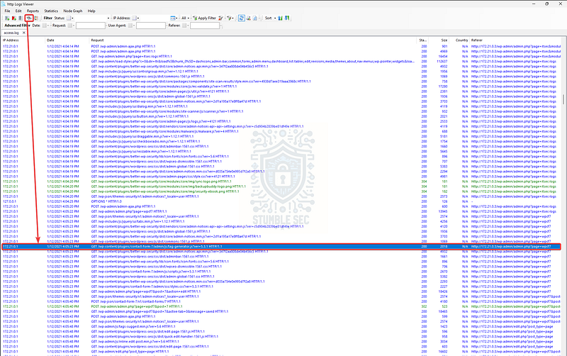Click the arrow icon right of the trash can
Image resolution: width=567 pixels, height=356 pixels.
(29, 18)
